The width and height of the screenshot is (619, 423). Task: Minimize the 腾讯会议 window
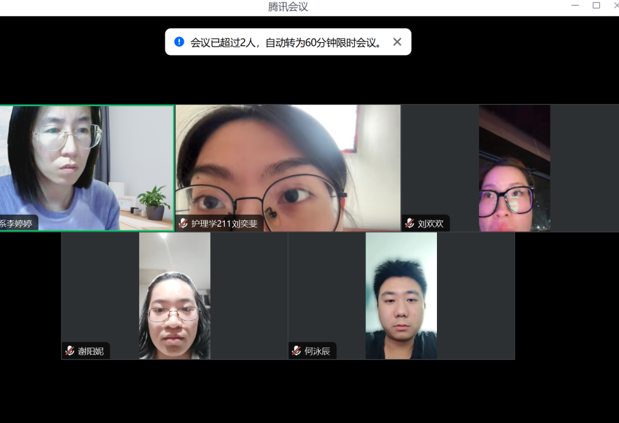(575, 6)
